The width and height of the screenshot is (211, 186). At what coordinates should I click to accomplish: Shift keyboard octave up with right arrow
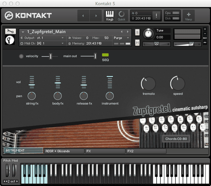point(17,181)
